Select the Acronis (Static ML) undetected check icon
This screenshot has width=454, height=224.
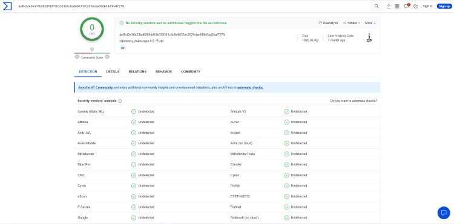coord(134,112)
